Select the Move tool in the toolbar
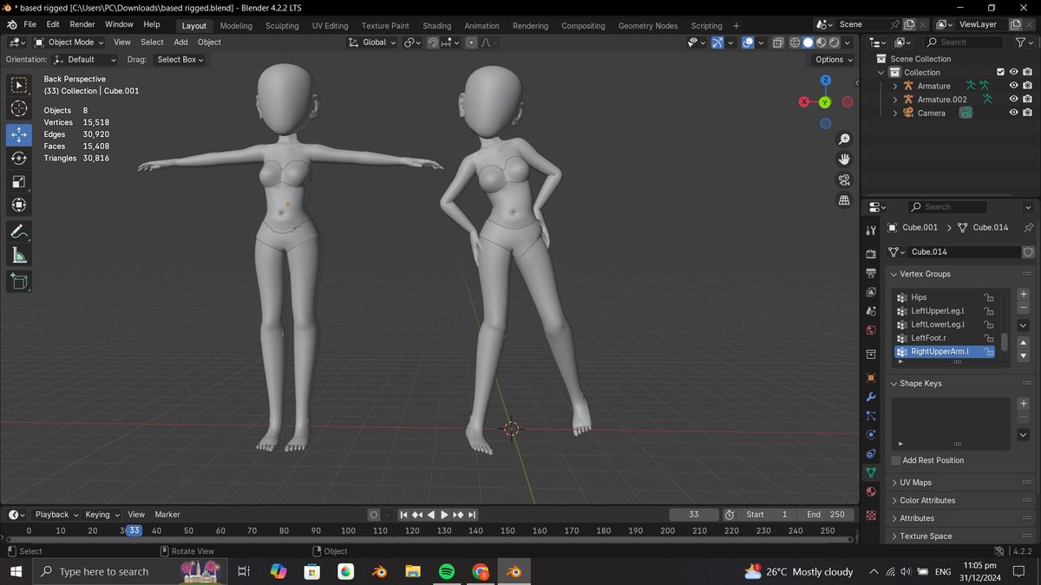This screenshot has width=1041, height=585. 18,135
